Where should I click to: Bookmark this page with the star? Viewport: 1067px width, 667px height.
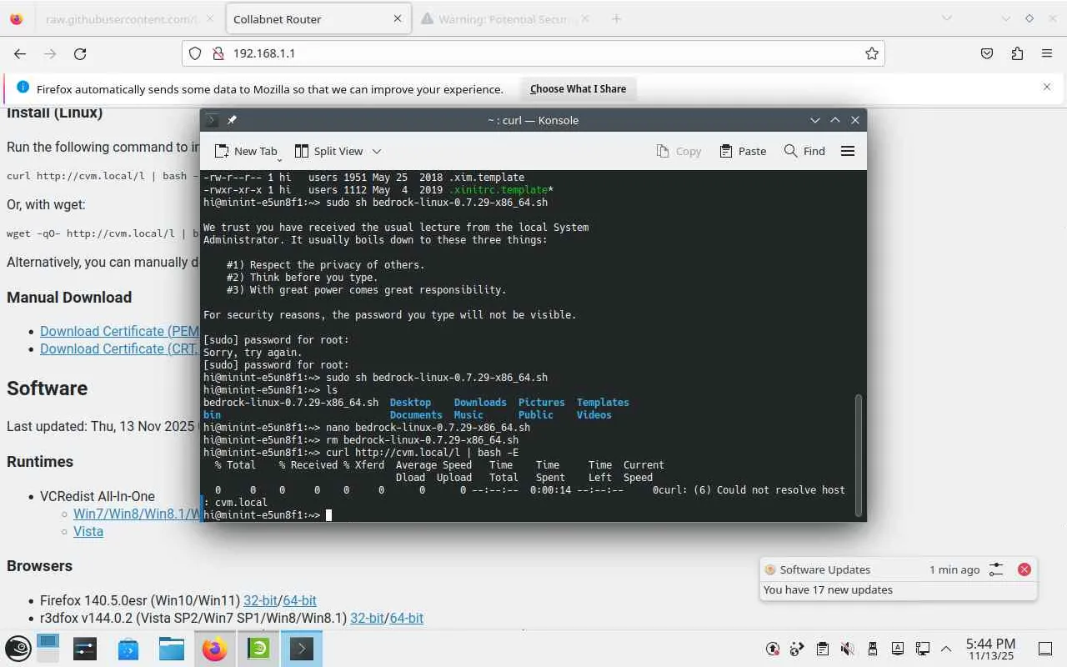click(872, 53)
